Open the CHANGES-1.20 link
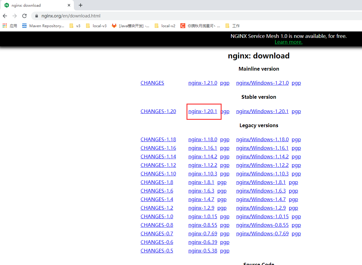362x265 pixels. click(158, 112)
